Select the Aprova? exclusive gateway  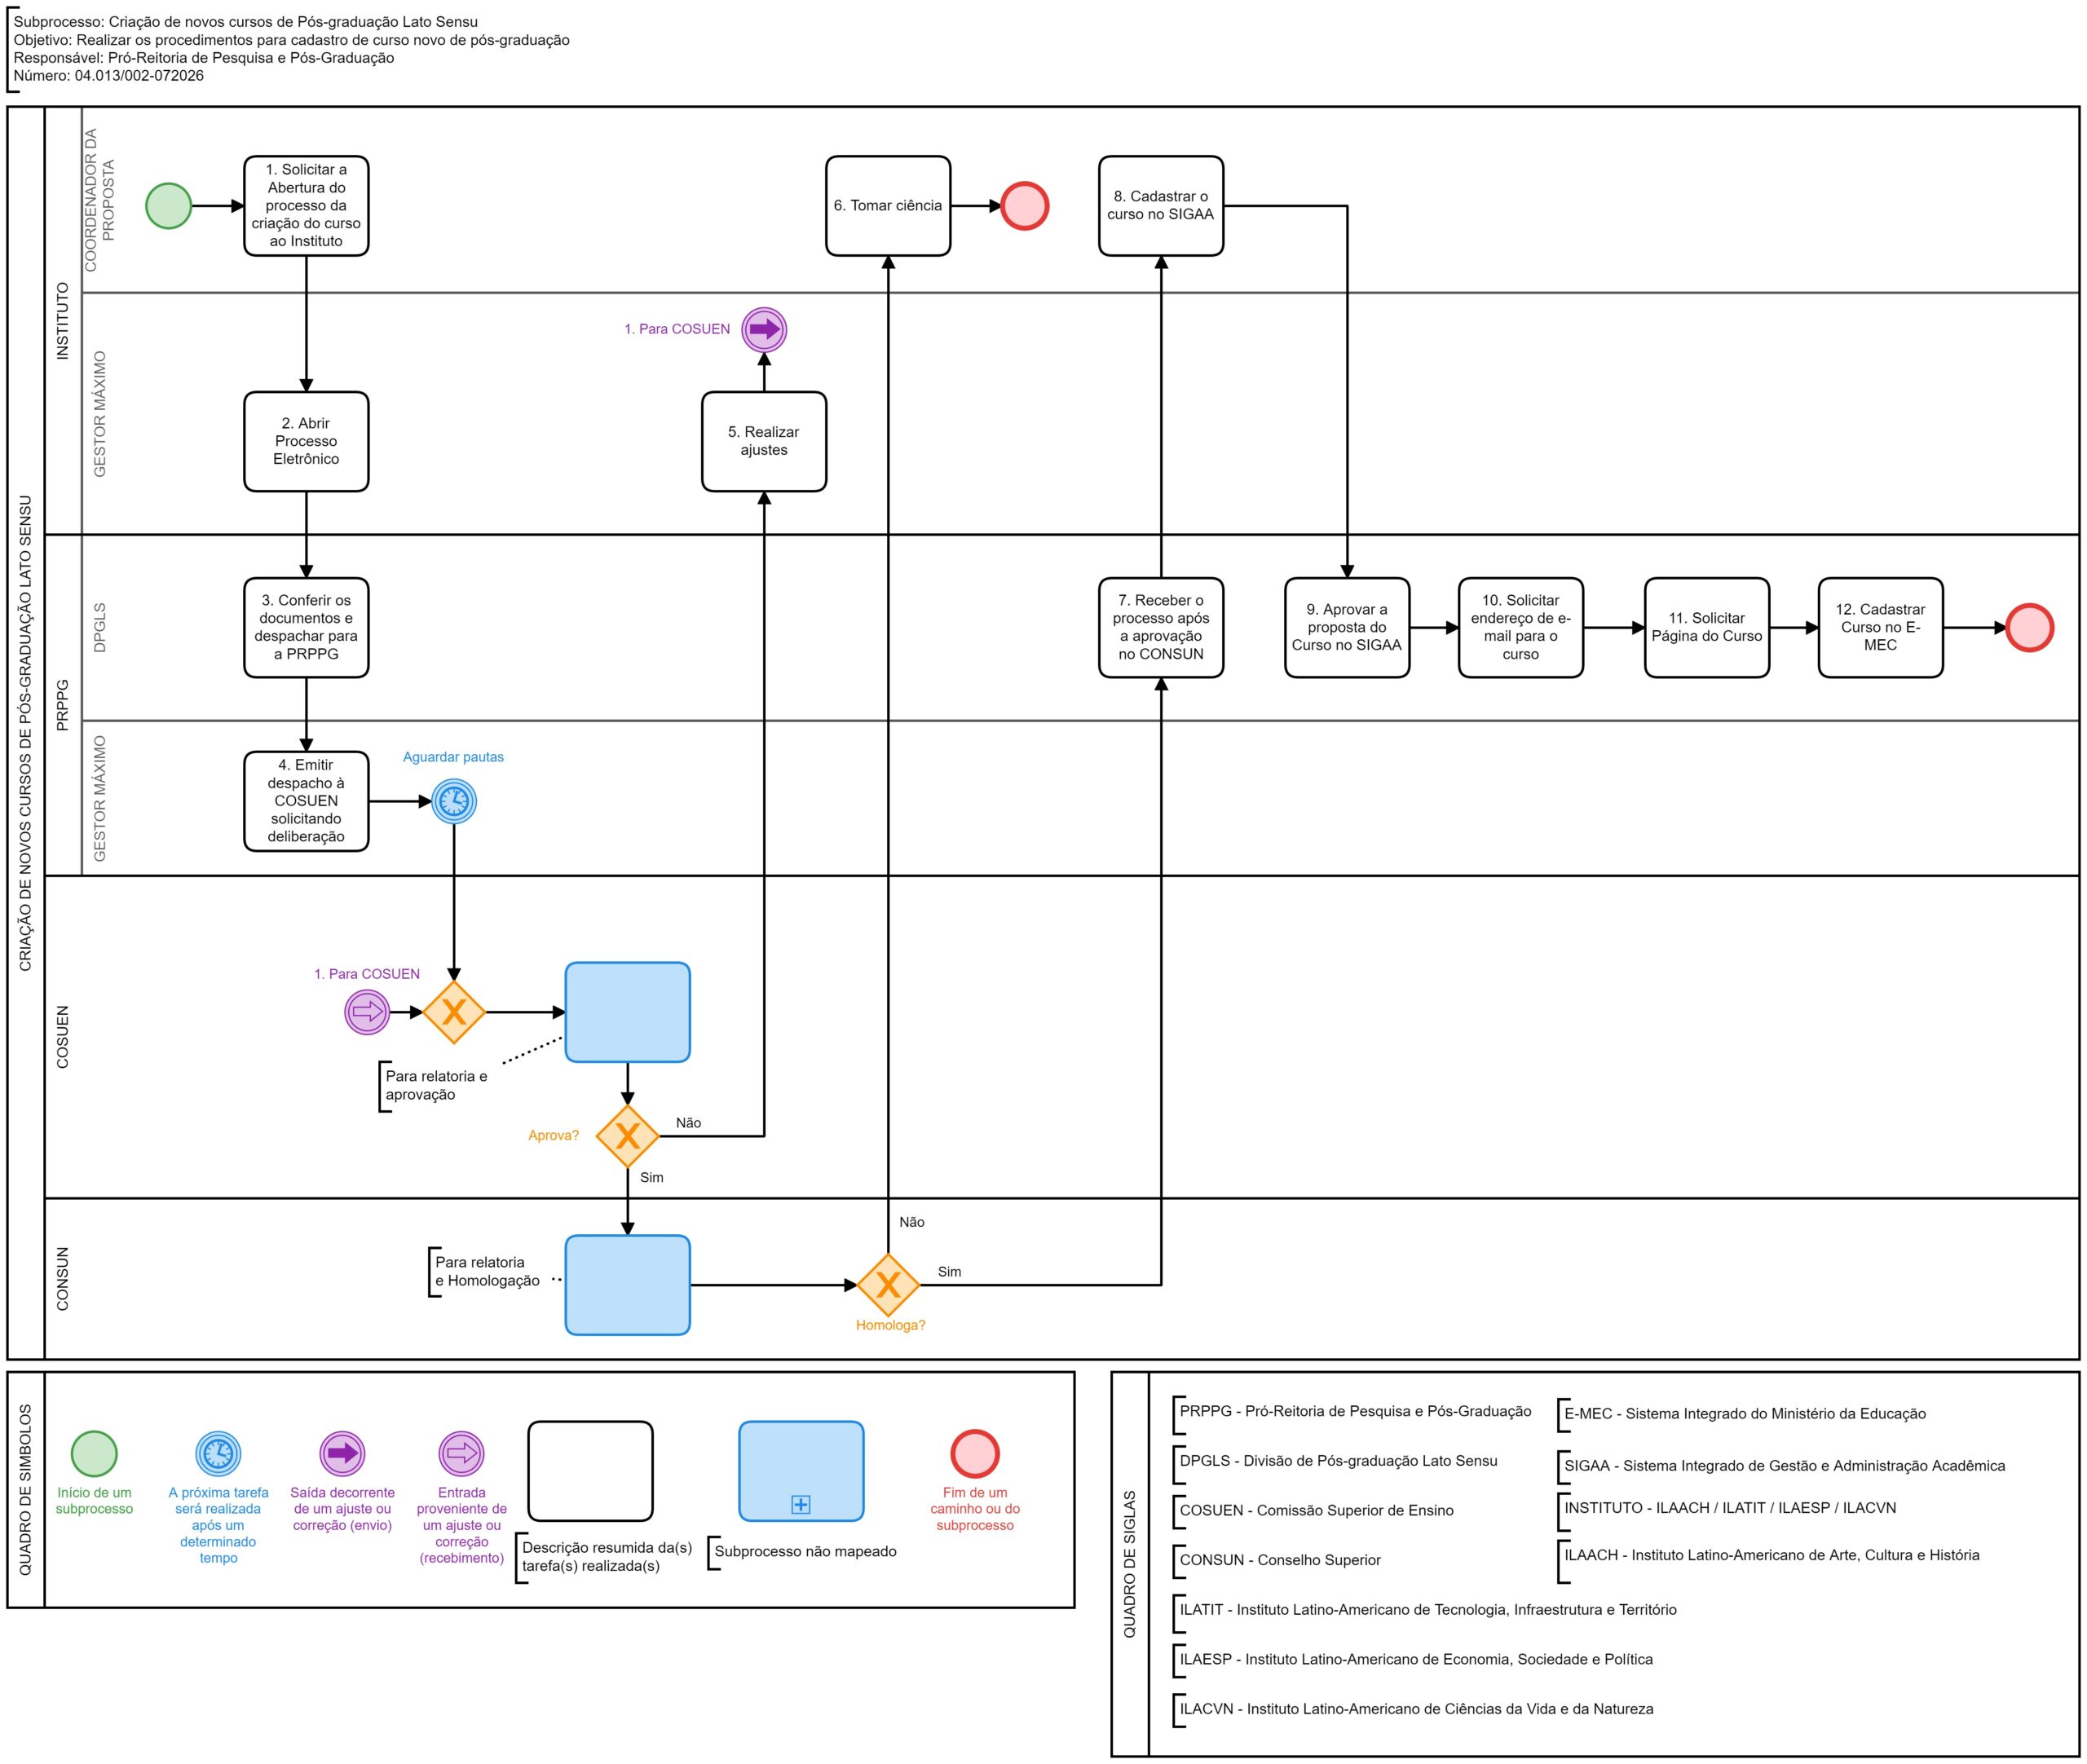(627, 1136)
